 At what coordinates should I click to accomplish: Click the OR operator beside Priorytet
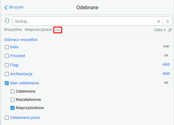pos(166,56)
